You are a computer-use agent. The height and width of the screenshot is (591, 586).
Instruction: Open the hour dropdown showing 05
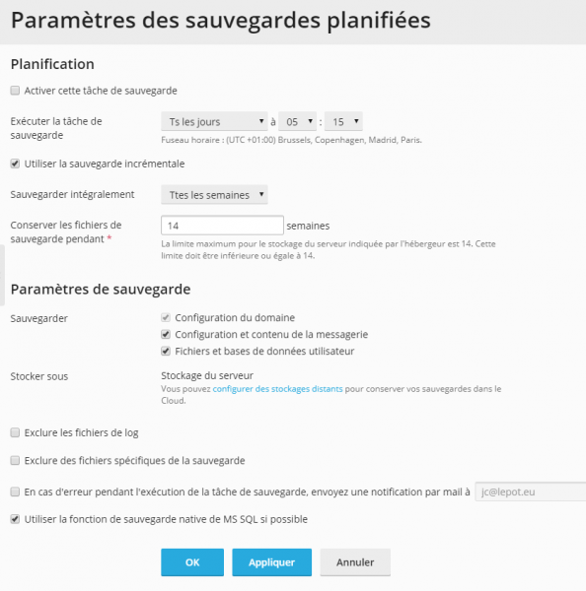[x=297, y=121]
